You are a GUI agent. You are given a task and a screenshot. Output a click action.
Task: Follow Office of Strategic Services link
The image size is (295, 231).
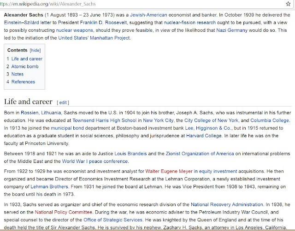click(x=113, y=220)
